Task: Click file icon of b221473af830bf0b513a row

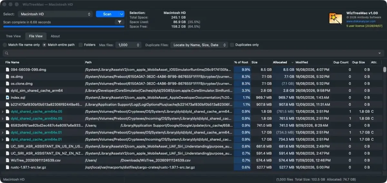Action: [7, 104]
